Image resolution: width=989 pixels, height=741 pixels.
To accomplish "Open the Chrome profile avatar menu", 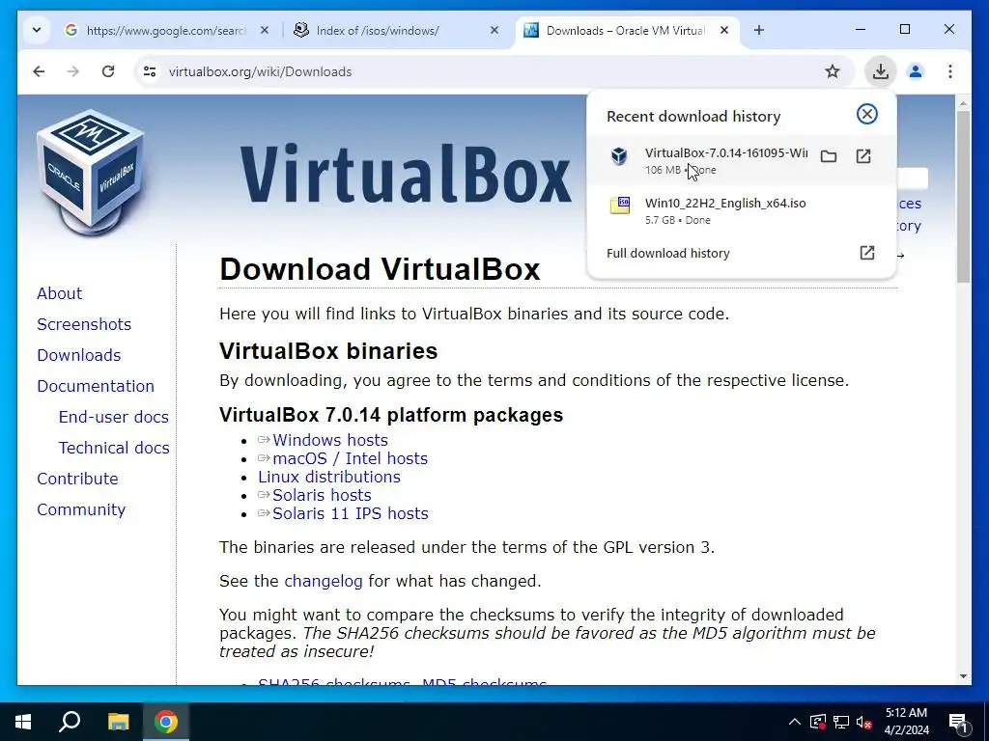I will [916, 71].
